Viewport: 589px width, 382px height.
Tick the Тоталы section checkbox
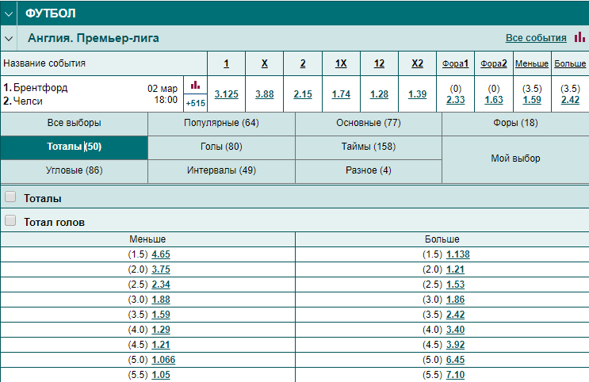click(10, 197)
